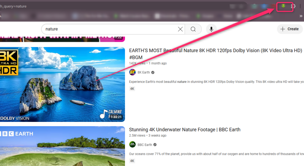The image size is (304, 166).
Task: Click the 8K Earth channel avatar
Action: [x=132, y=72]
